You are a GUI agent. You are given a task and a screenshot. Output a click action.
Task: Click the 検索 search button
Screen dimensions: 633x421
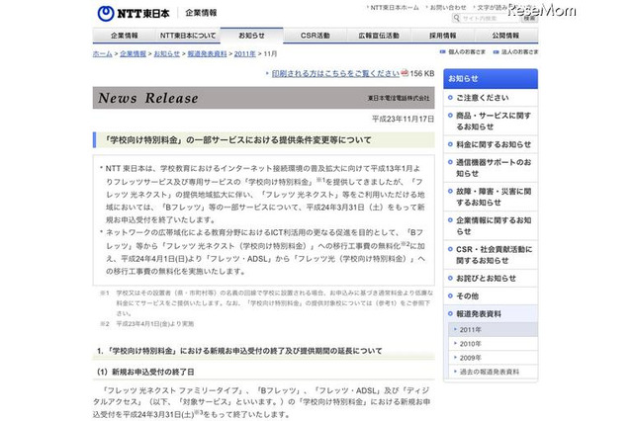click(529, 18)
